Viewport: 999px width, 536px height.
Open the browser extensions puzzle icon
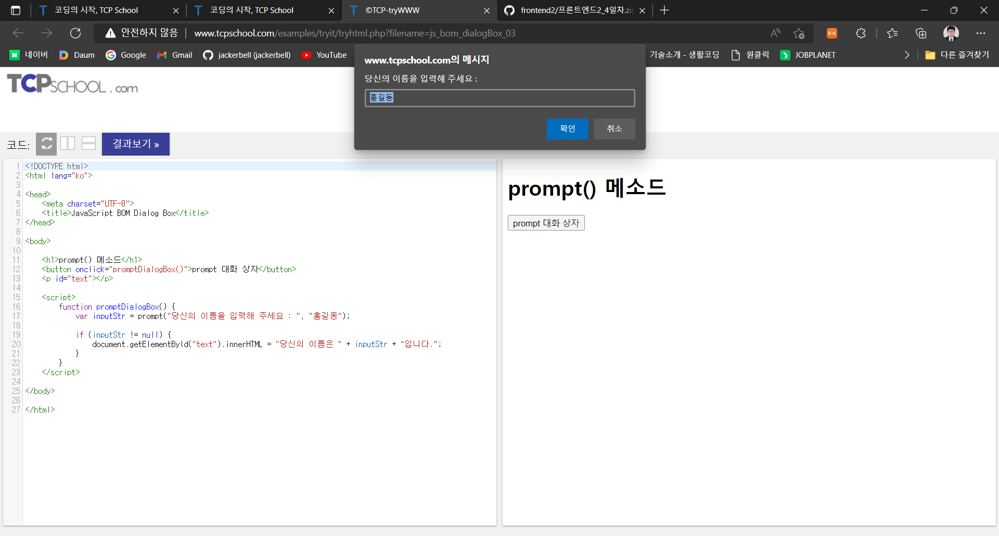pos(861,33)
